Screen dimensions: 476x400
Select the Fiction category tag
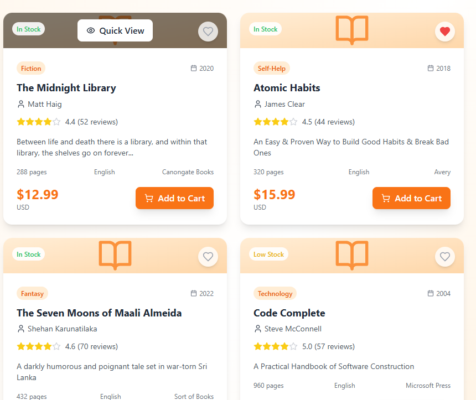pos(31,69)
